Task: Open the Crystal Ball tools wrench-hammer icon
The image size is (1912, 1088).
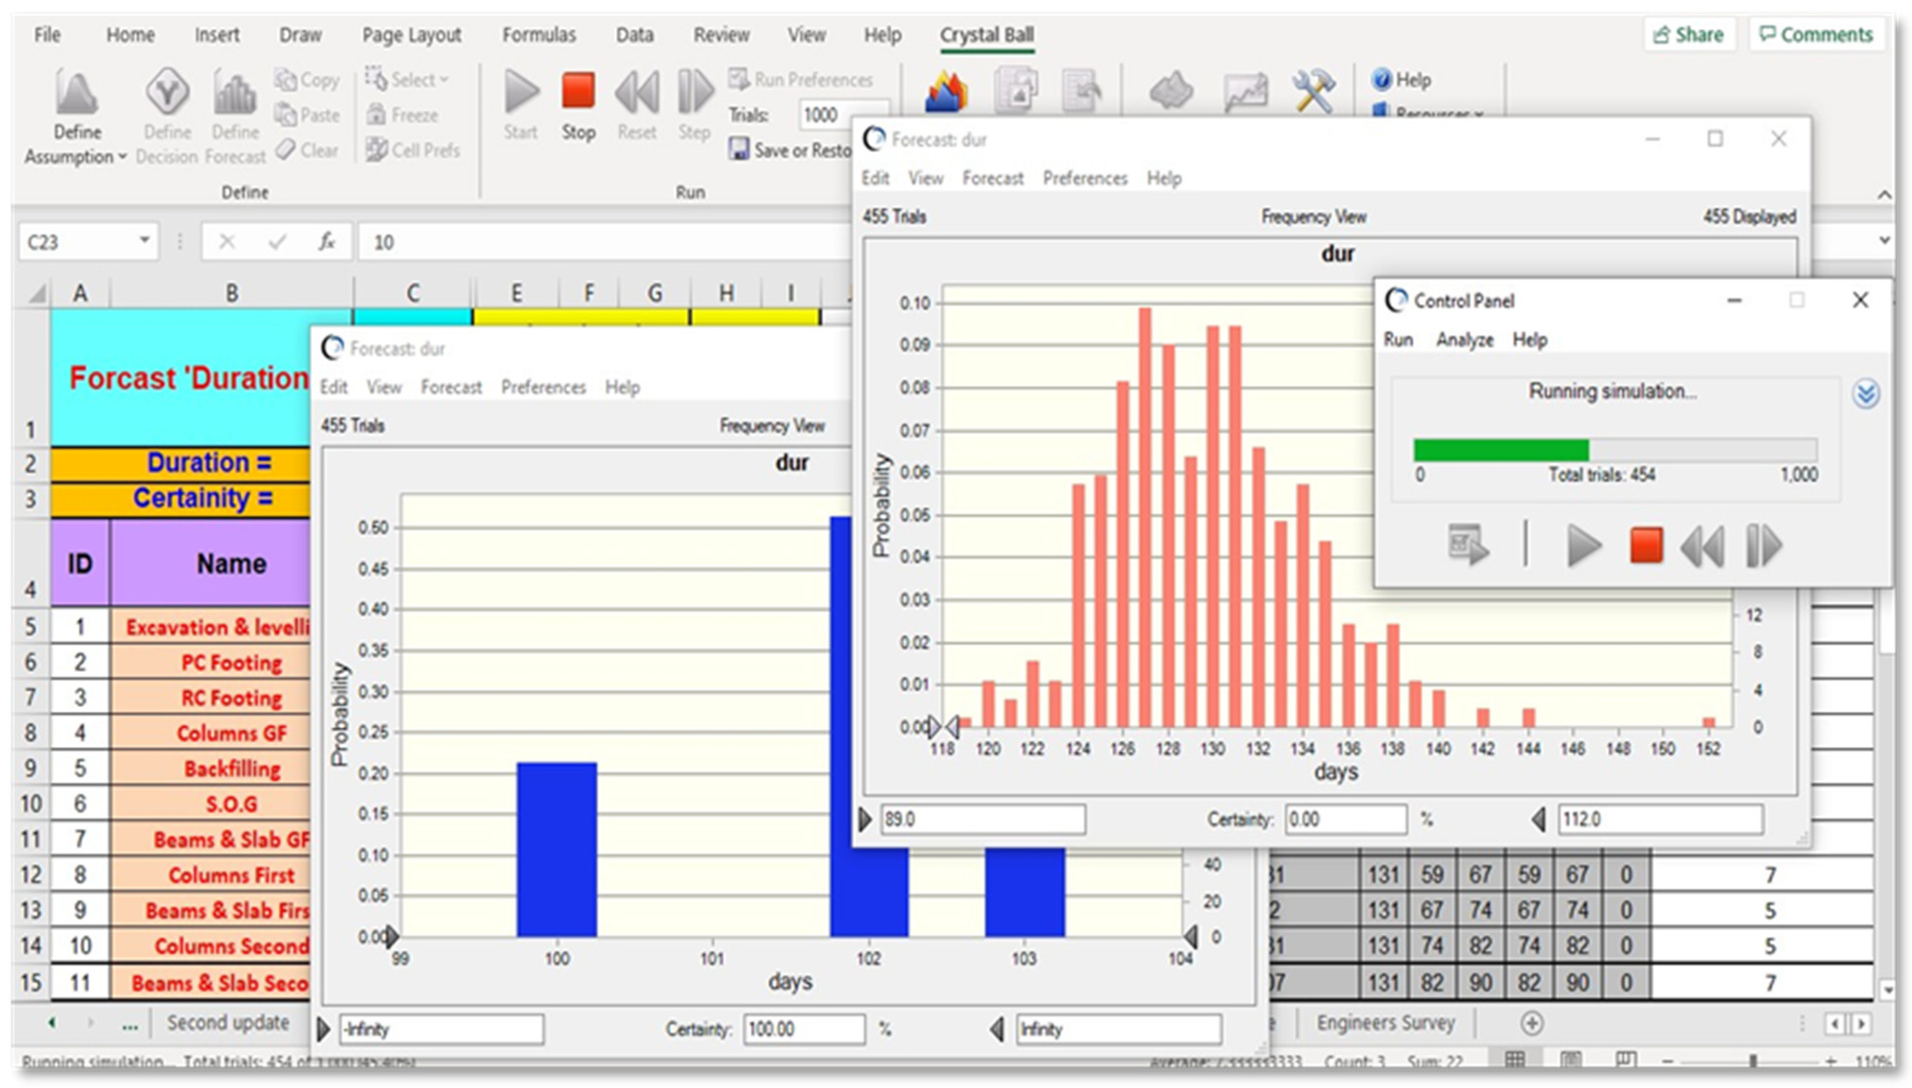Action: (1313, 91)
